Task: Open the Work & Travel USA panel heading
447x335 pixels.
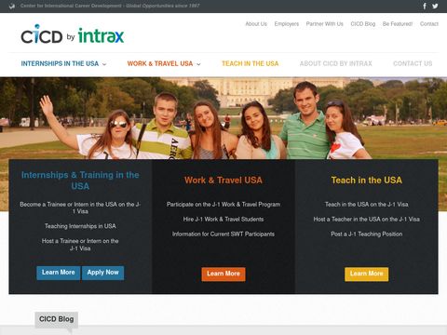Action: 223,181
